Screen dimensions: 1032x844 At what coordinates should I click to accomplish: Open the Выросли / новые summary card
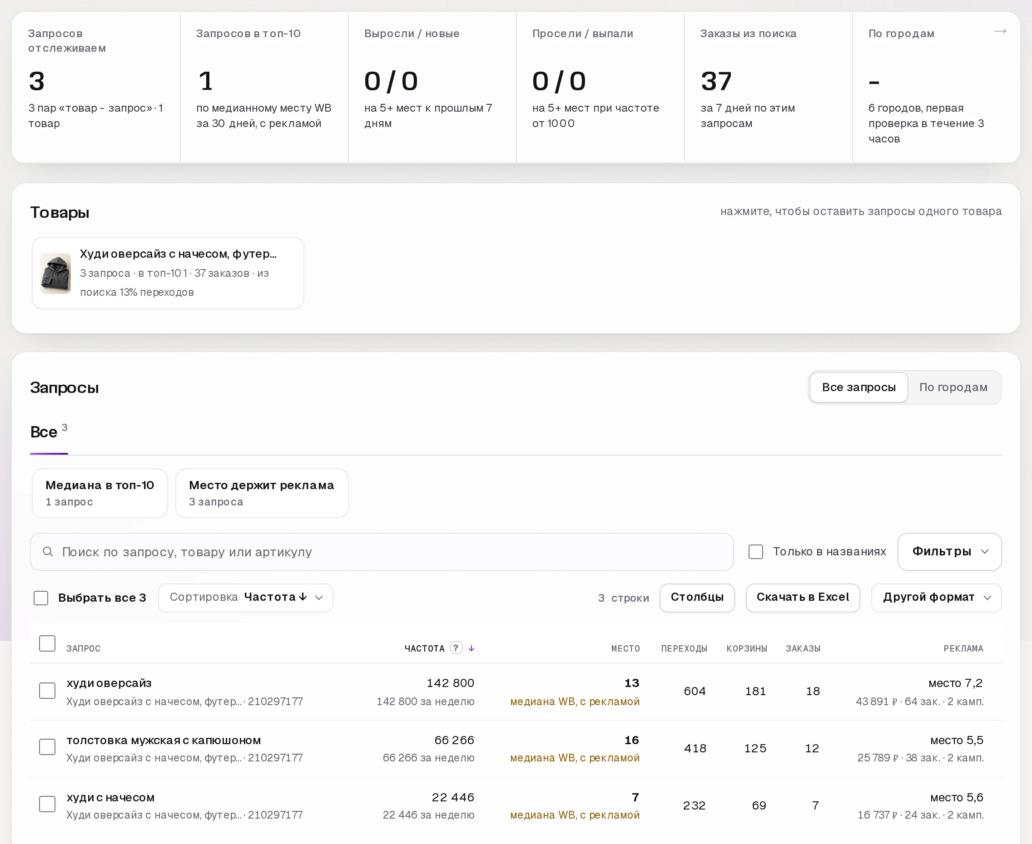click(432, 87)
